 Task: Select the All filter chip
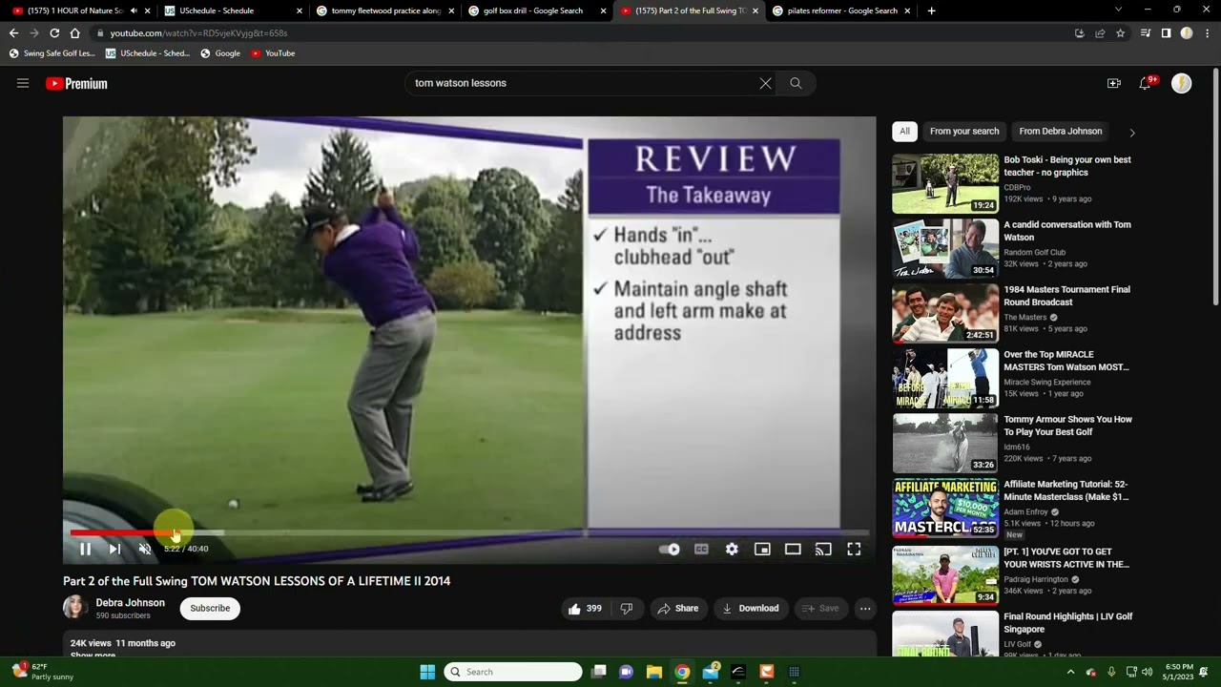tap(904, 131)
